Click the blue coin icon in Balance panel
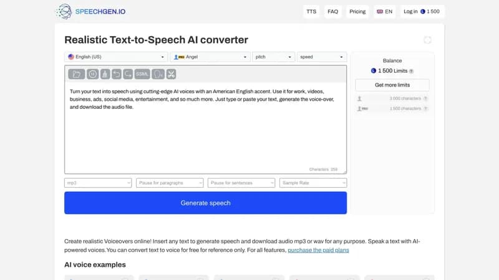The height and width of the screenshot is (280, 499). [374, 71]
